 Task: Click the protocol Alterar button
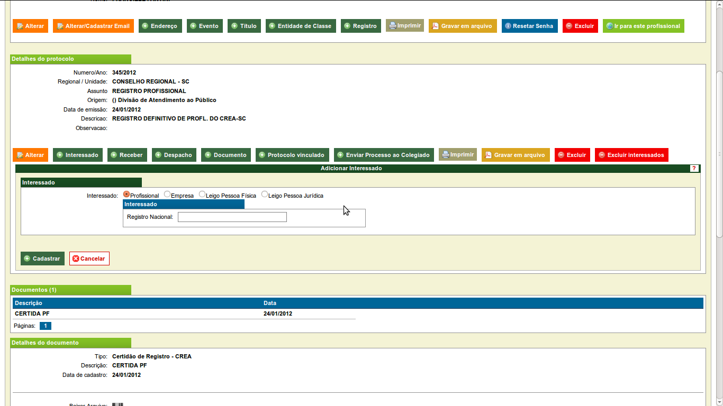pos(30,155)
